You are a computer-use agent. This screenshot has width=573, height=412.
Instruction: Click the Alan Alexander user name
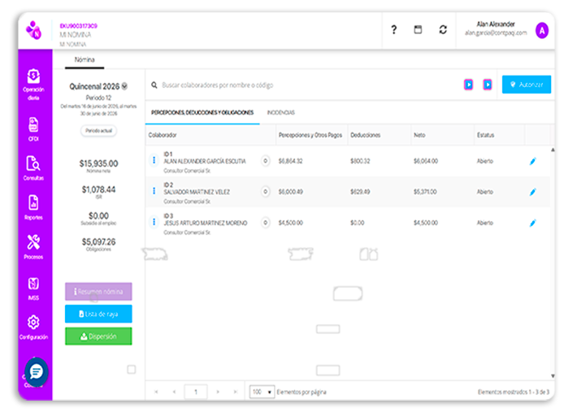496,24
